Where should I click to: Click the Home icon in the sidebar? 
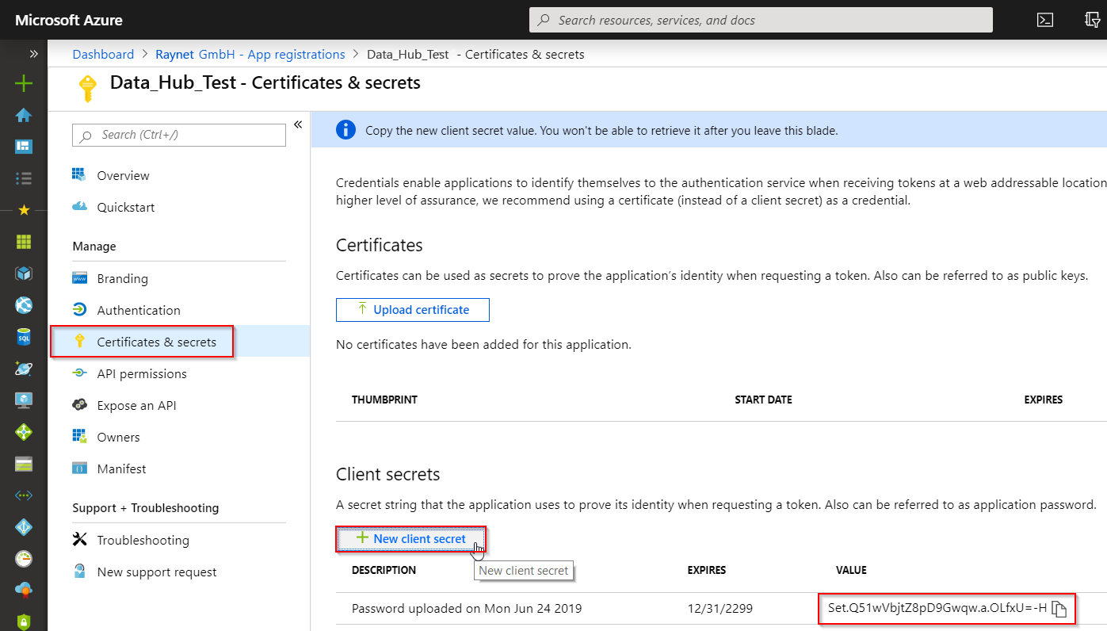(23, 114)
